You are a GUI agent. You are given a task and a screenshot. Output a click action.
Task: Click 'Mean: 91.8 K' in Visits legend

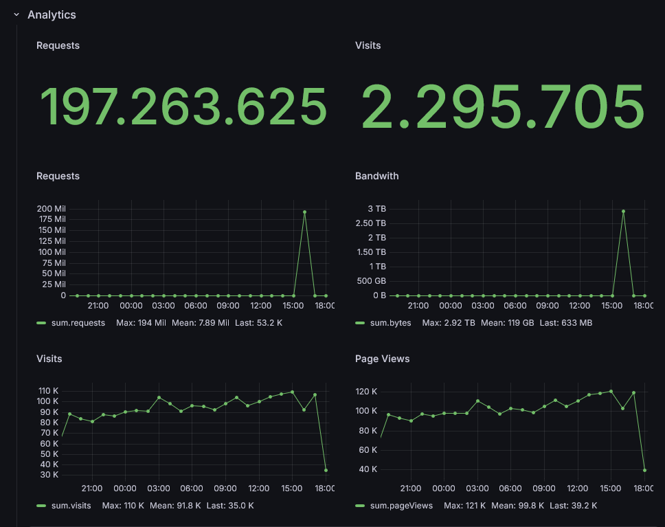(175, 506)
